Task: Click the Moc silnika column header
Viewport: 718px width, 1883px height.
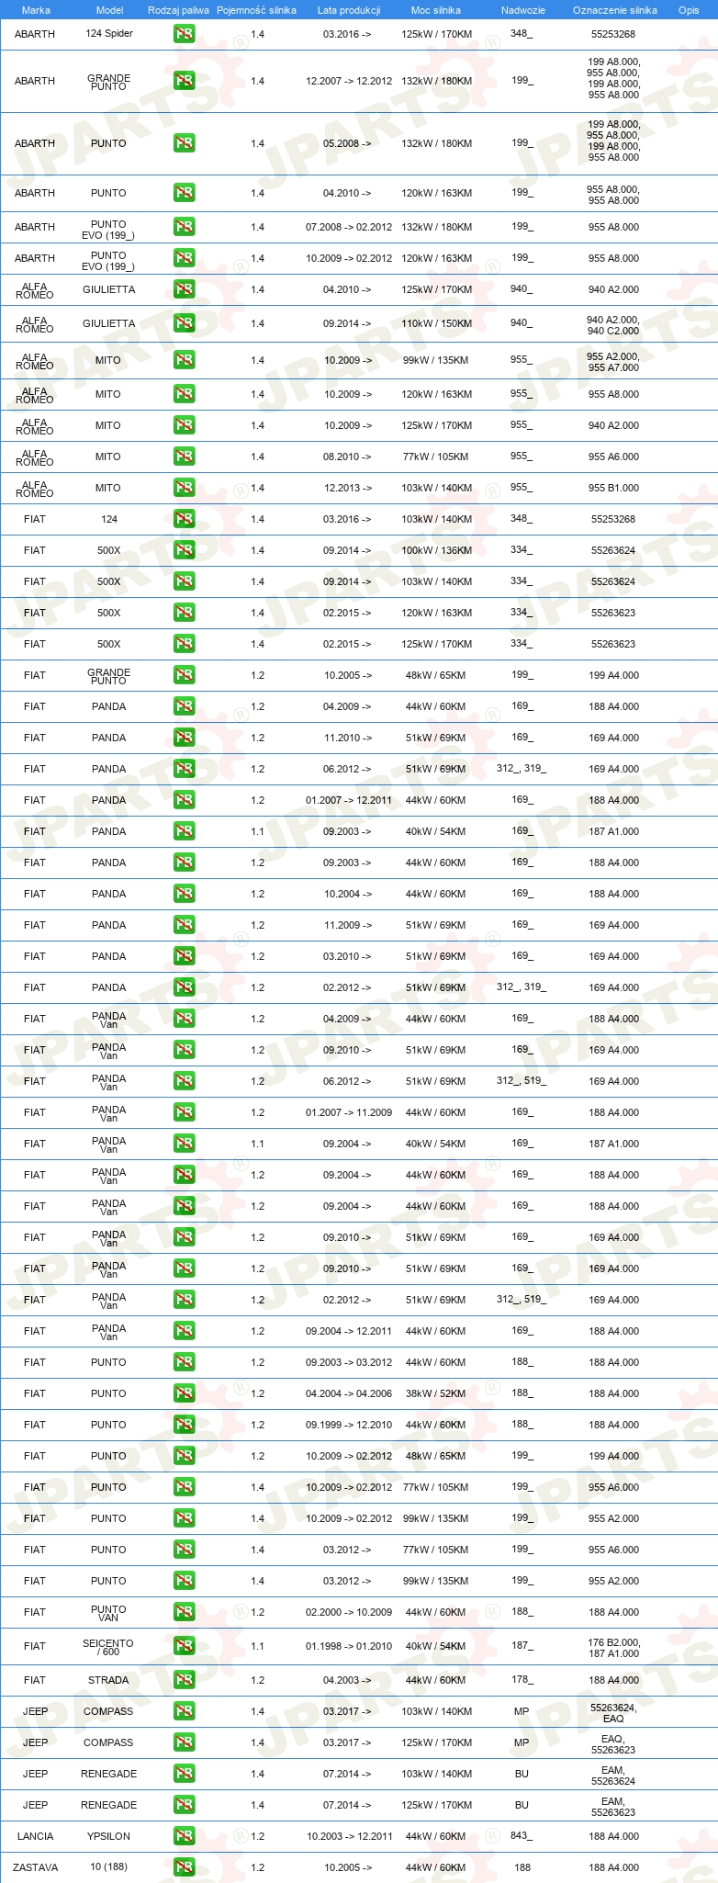Action: click(x=436, y=10)
